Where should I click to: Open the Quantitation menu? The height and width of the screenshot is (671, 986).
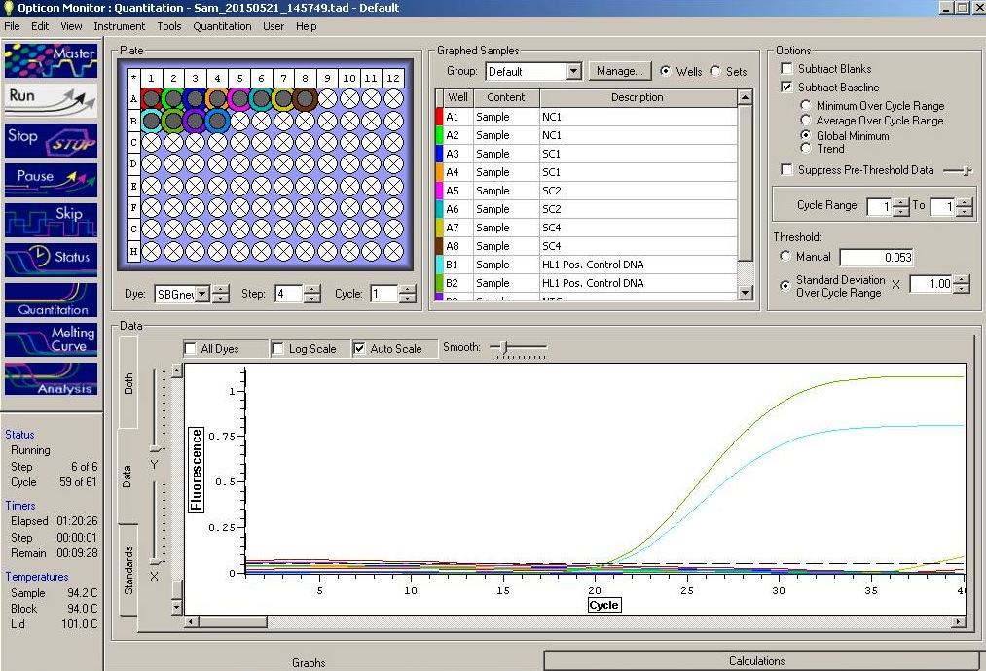[222, 26]
